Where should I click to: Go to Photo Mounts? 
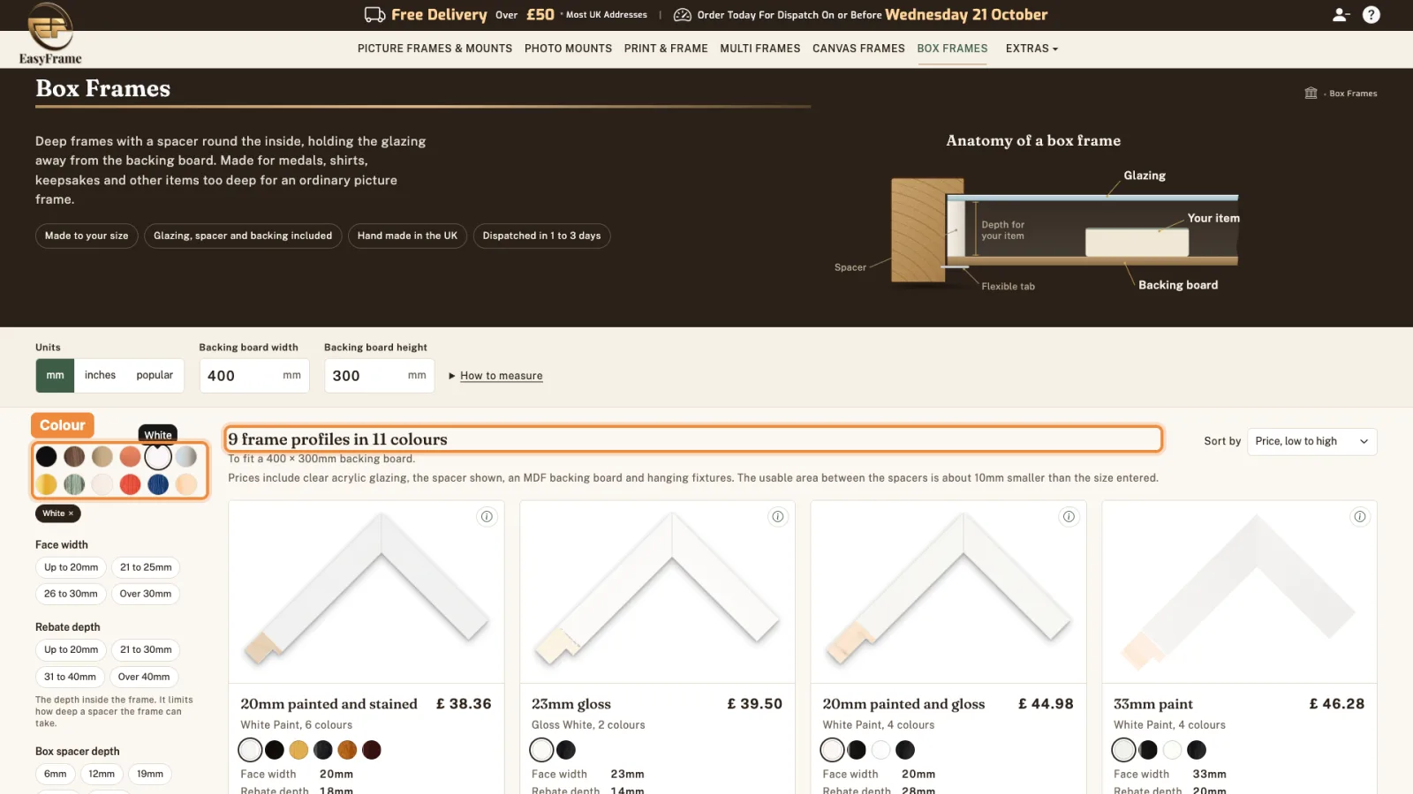tap(568, 49)
